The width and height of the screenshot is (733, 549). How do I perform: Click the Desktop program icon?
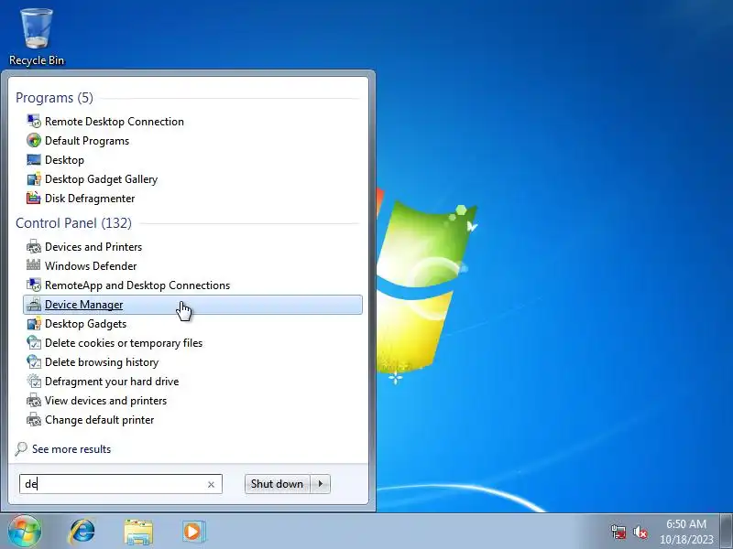[34, 159]
